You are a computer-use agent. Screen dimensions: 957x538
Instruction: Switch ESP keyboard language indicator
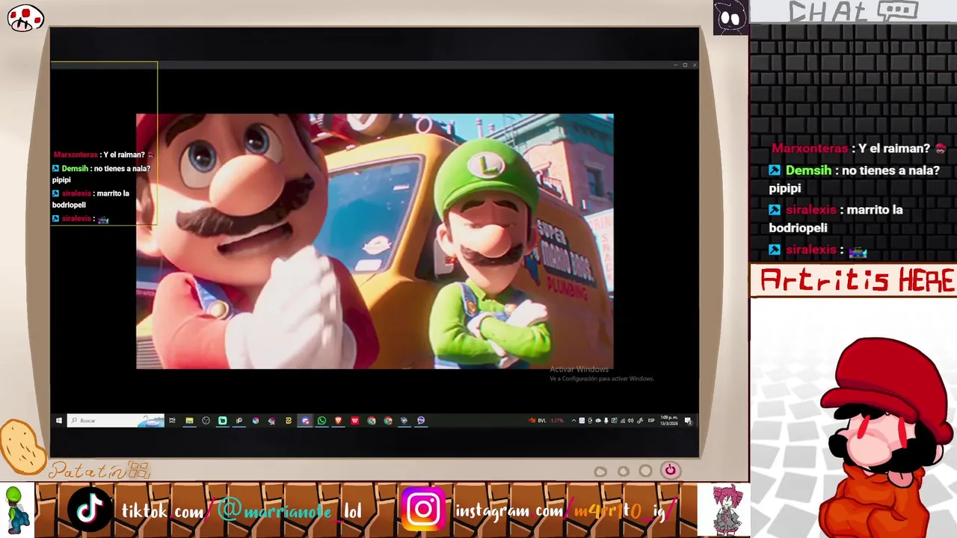point(651,421)
